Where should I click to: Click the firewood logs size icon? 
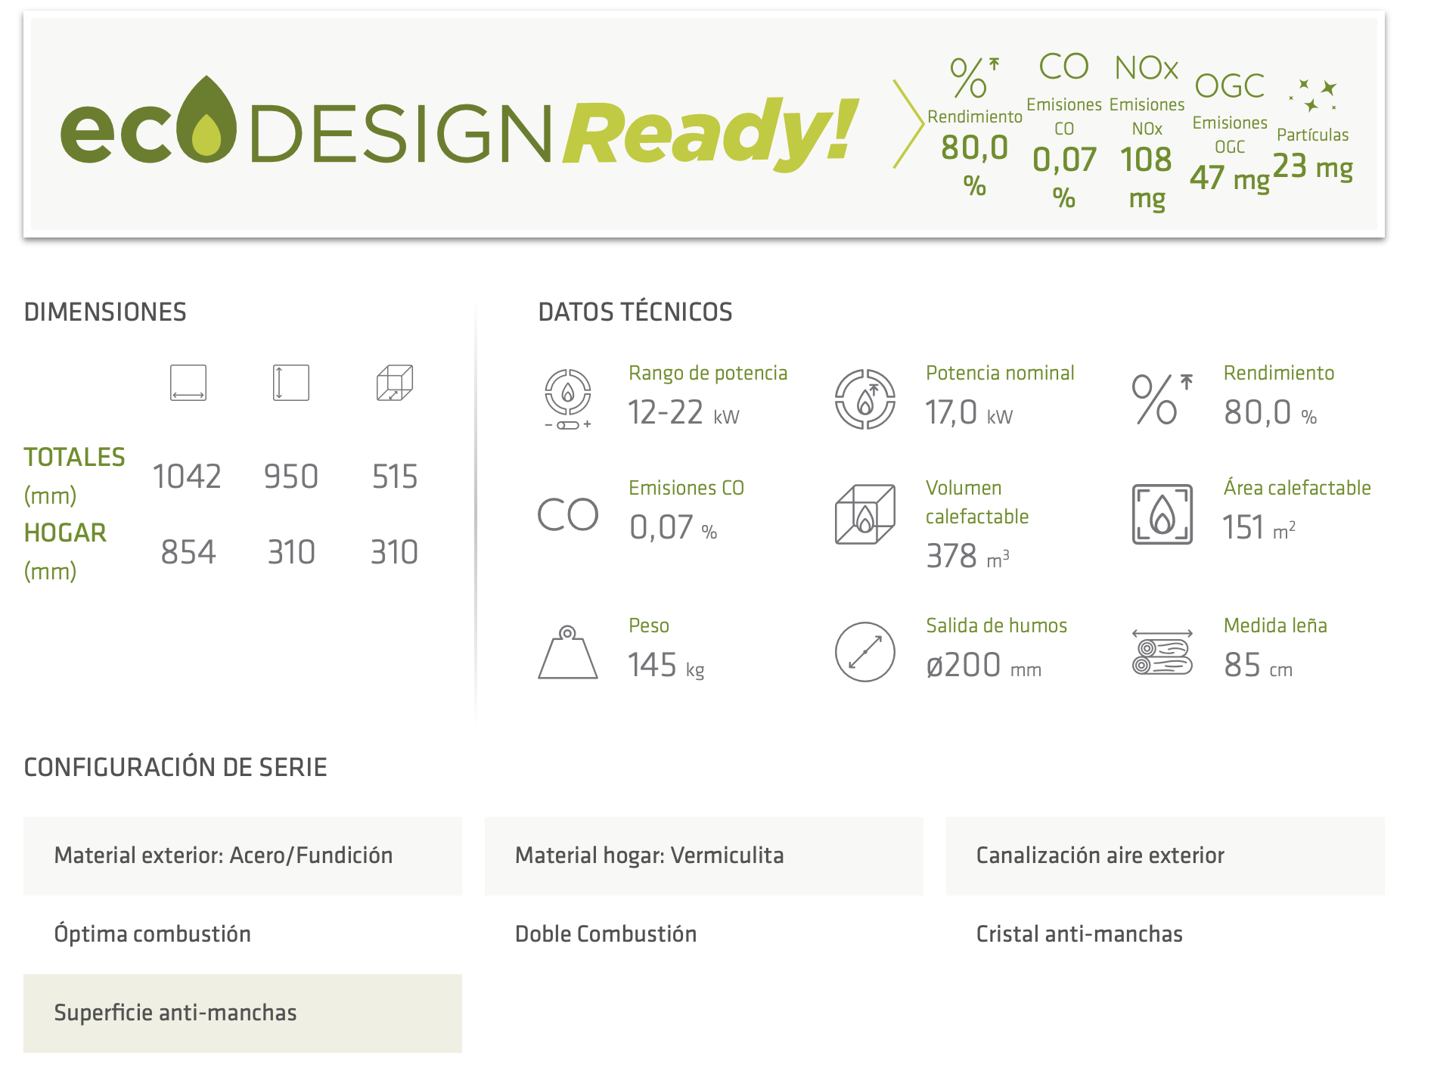click(x=1162, y=652)
